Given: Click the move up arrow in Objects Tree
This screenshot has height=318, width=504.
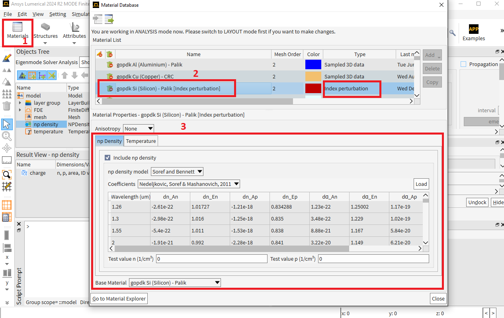Looking at the screenshot, I should (64, 75).
